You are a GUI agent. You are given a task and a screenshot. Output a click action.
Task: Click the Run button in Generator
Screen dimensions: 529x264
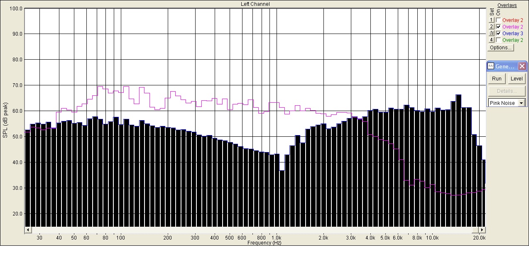(497, 79)
